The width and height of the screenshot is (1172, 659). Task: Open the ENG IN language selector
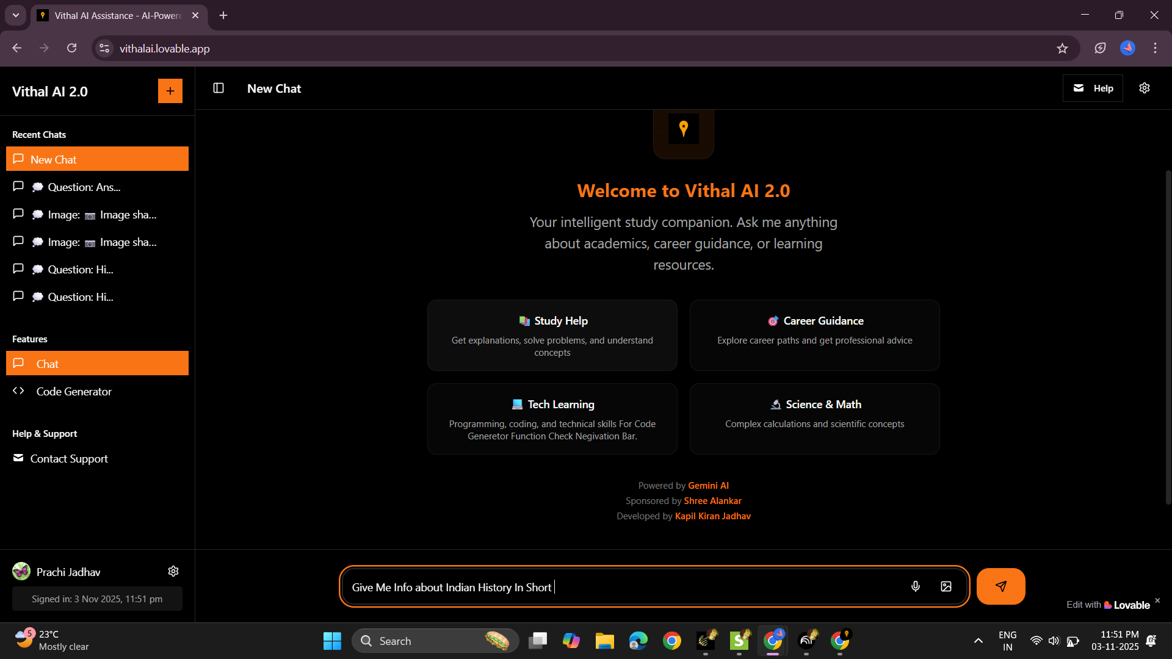(1007, 641)
